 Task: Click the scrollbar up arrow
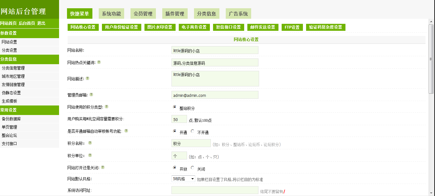click(x=431, y=22)
